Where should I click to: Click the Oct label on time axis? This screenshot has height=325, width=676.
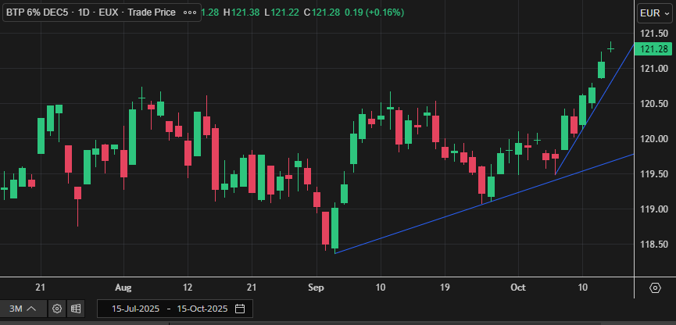[518, 287]
